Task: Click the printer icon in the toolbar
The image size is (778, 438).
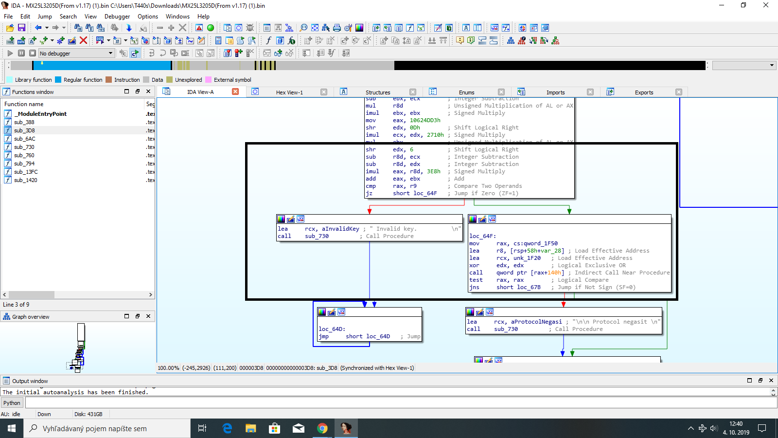Action: pyautogui.click(x=337, y=28)
